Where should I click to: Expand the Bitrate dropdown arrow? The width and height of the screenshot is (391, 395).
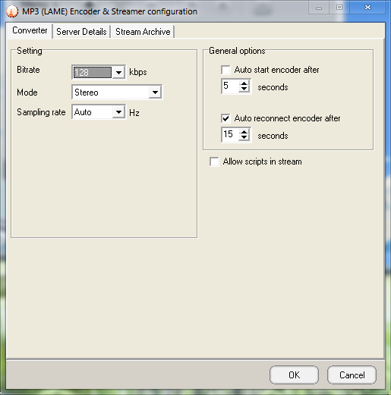pyautogui.click(x=118, y=73)
